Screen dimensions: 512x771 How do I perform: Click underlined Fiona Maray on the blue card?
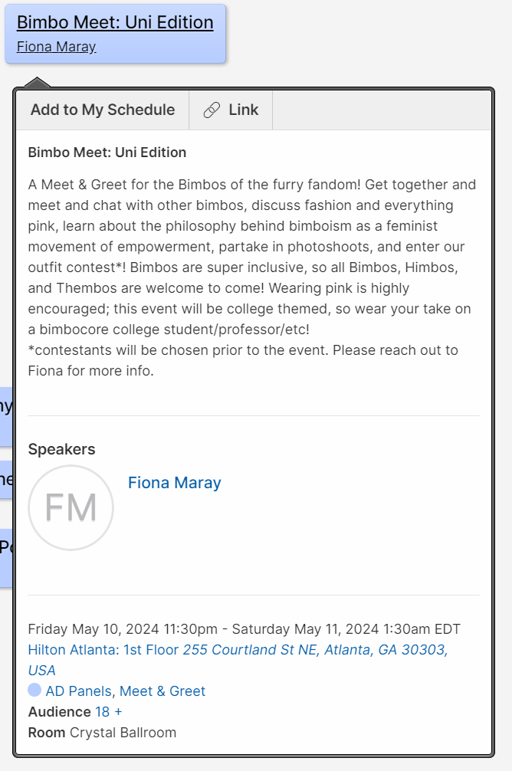[x=56, y=47]
